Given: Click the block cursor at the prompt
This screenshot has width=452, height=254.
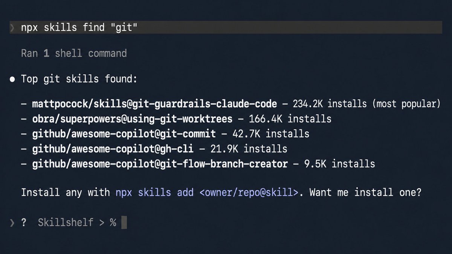Looking at the screenshot, I should coord(124,222).
